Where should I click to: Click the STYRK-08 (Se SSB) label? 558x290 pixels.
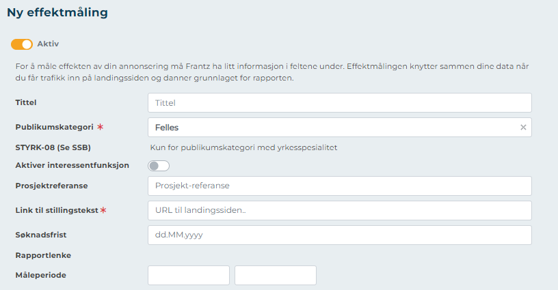coord(53,147)
